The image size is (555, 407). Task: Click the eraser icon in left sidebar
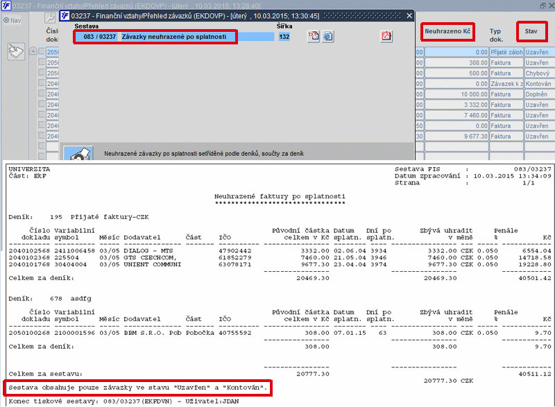[16, 51]
